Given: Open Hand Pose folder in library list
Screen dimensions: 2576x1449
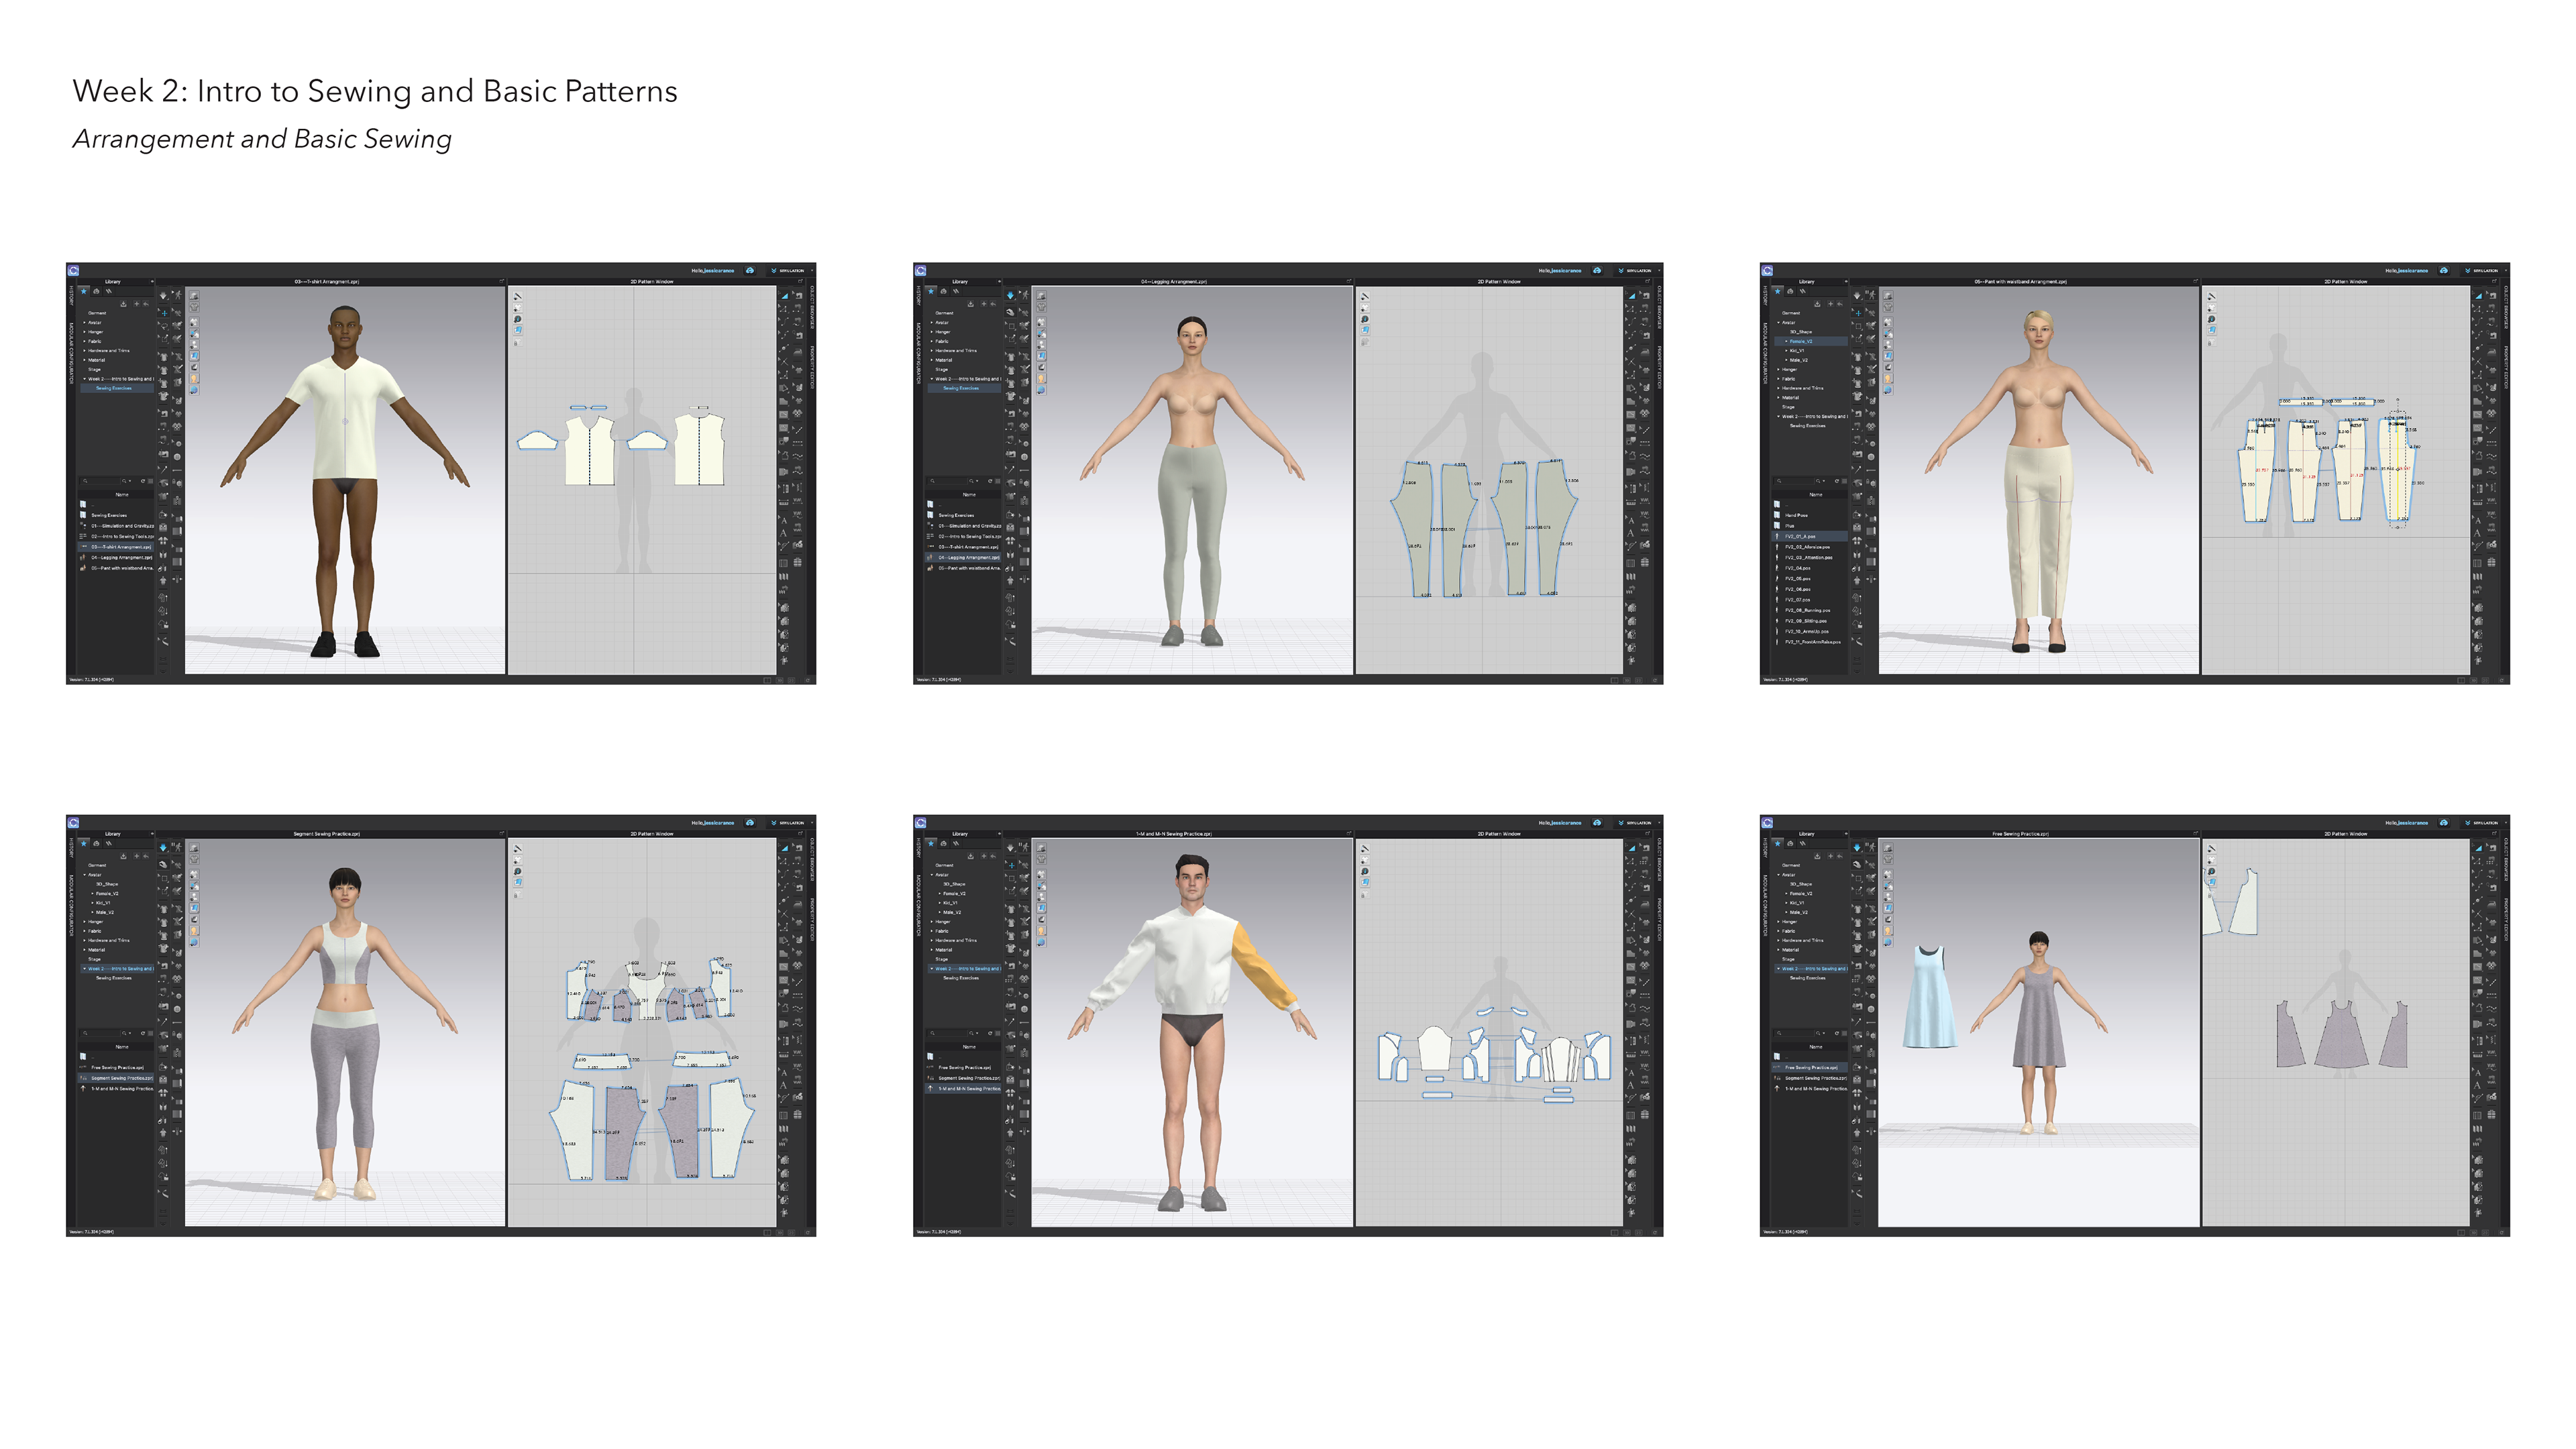Looking at the screenshot, I should pyautogui.click(x=1796, y=515).
